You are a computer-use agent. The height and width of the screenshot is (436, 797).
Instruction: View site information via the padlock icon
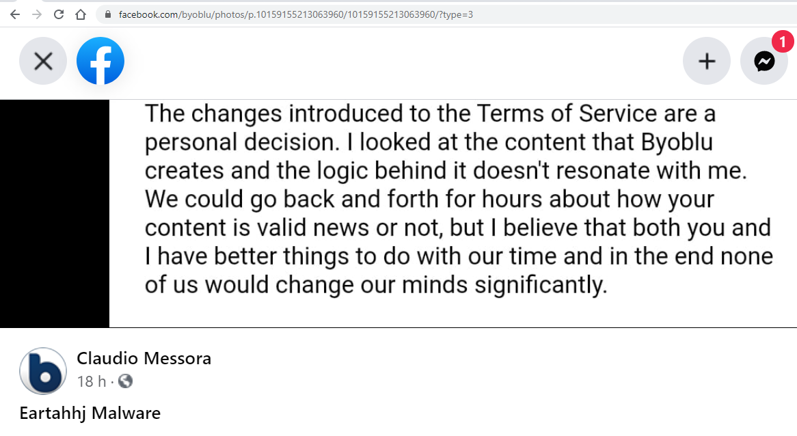[x=108, y=15]
